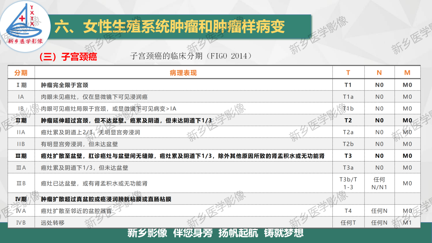This screenshot has height=243, width=432.
Task: Click the Ⅲ期 stage cell
Action: (21, 156)
